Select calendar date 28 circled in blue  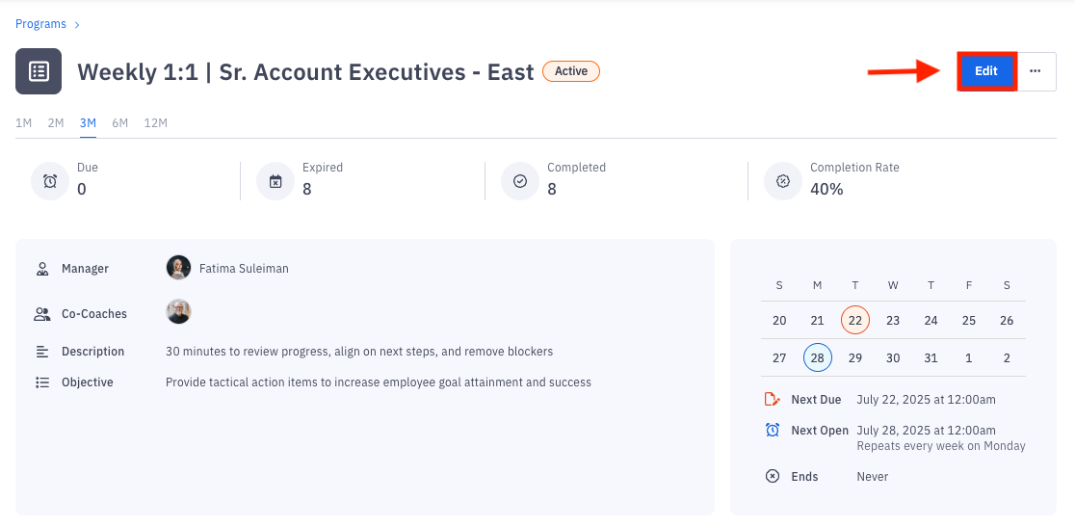(817, 357)
